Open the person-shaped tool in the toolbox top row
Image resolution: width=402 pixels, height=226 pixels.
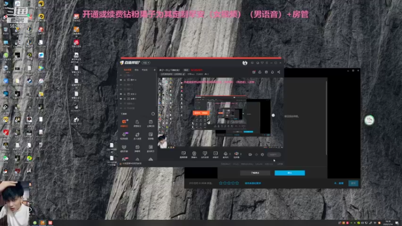137,123
